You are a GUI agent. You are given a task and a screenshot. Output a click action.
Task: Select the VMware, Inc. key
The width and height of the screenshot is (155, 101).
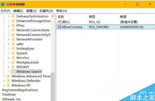click(12, 99)
